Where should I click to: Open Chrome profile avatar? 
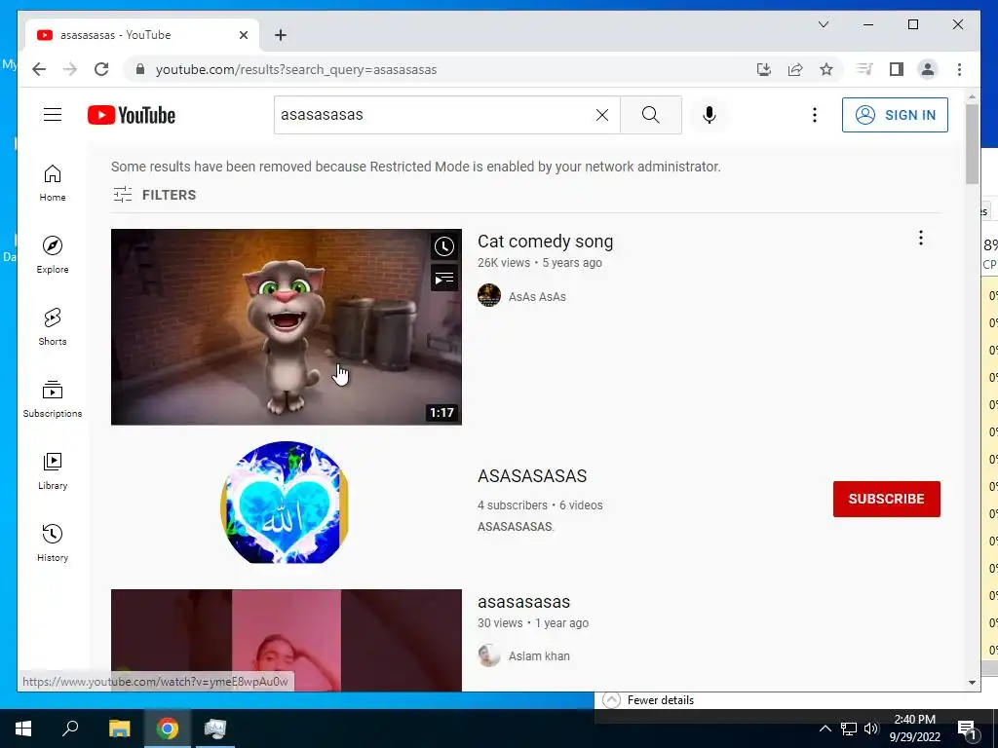[928, 69]
